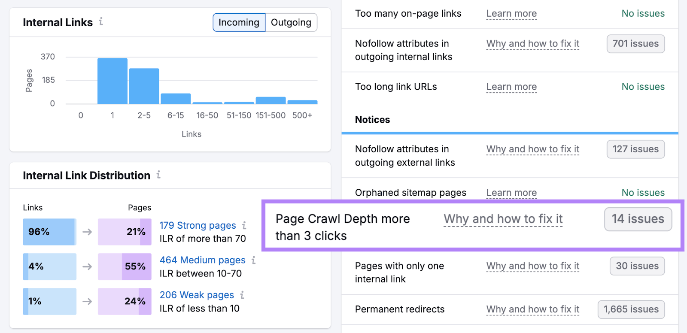Screen dimensions: 687x333
Task: Click the tallest bar for 1 link
Action: point(112,81)
